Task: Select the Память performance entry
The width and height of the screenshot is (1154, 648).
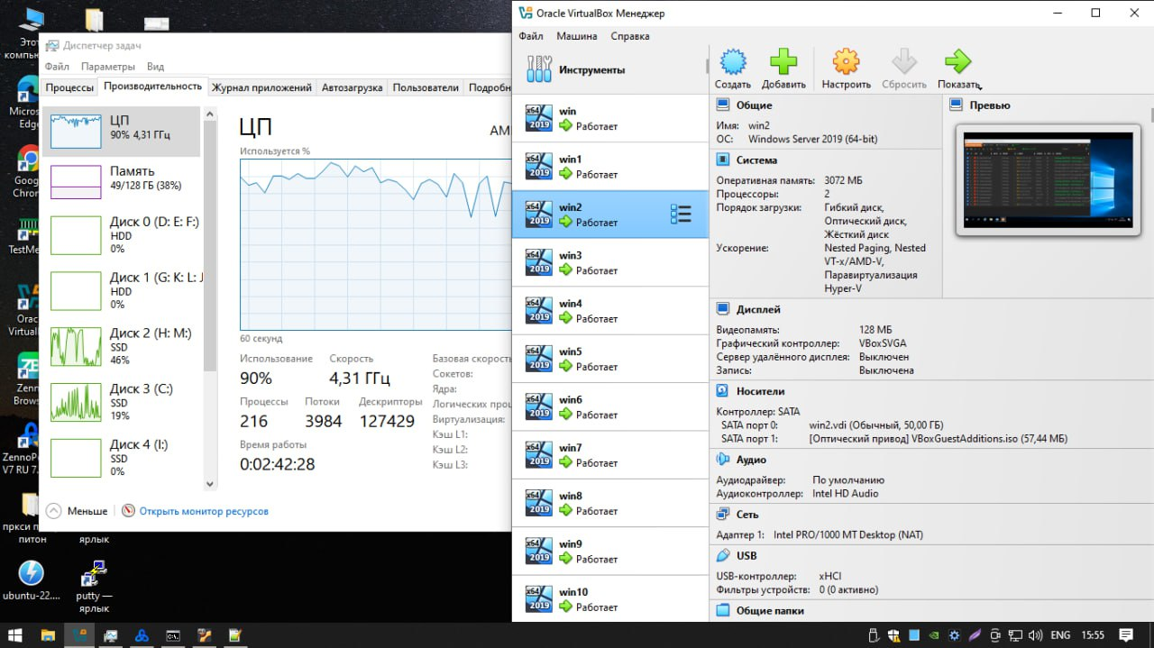Action: point(122,181)
